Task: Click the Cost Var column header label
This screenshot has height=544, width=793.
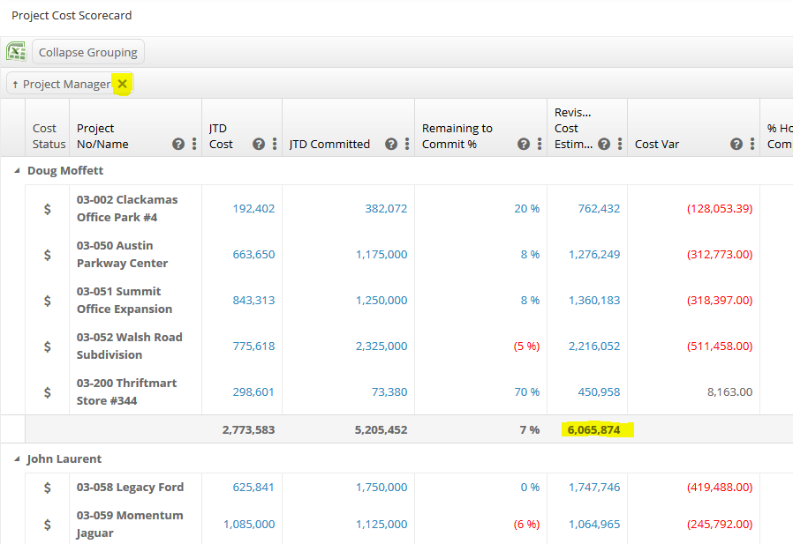Action: click(x=656, y=144)
